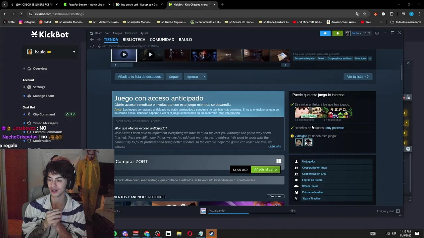
Task: Bookmark this page with the star
Action: tap(365, 14)
